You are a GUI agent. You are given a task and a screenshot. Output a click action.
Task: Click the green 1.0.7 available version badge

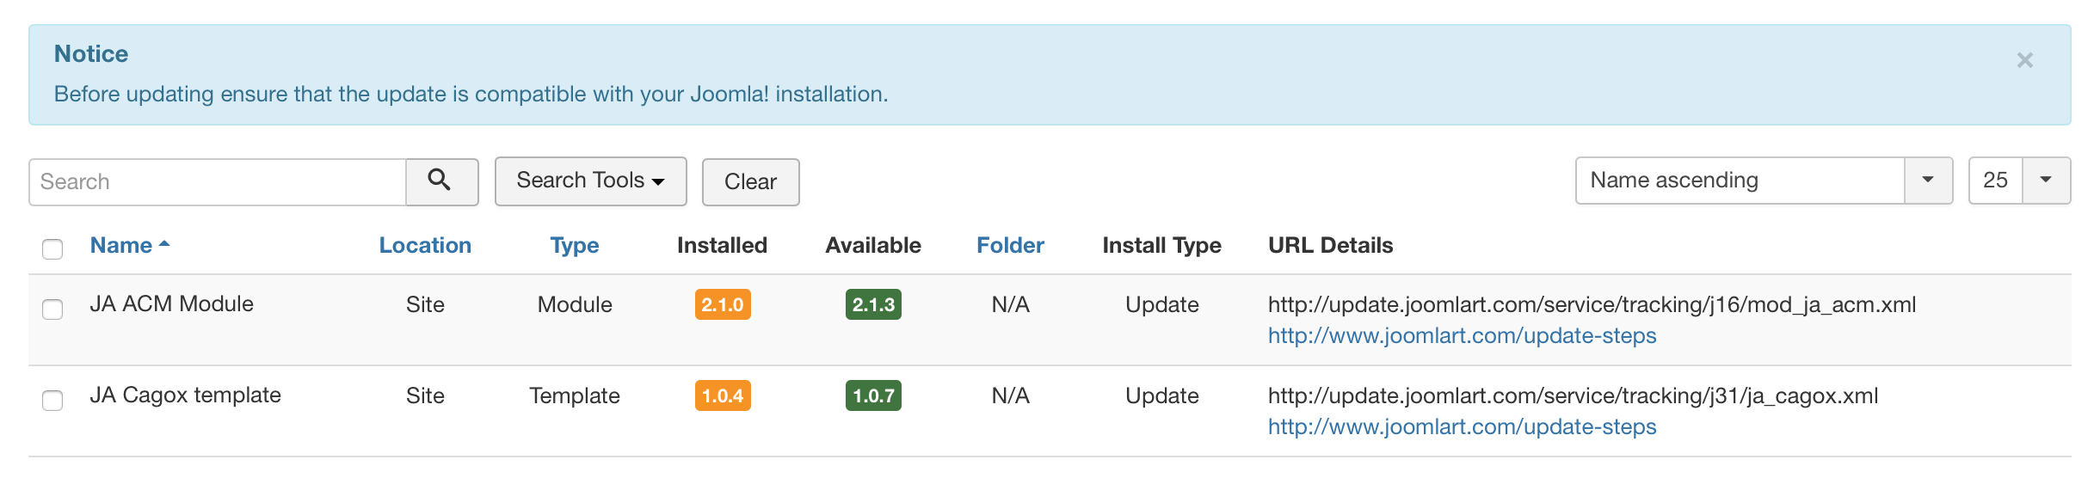pos(873,396)
